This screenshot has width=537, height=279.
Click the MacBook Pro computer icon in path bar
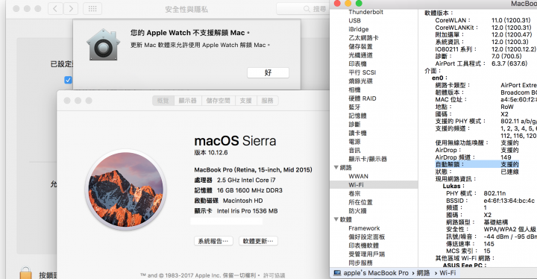point(337,273)
